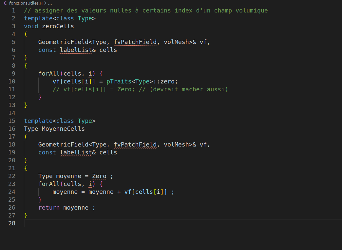Viewport: 342px width, 250px height.
Task: Click 'forAll' on line 23
Action: tap(49, 184)
